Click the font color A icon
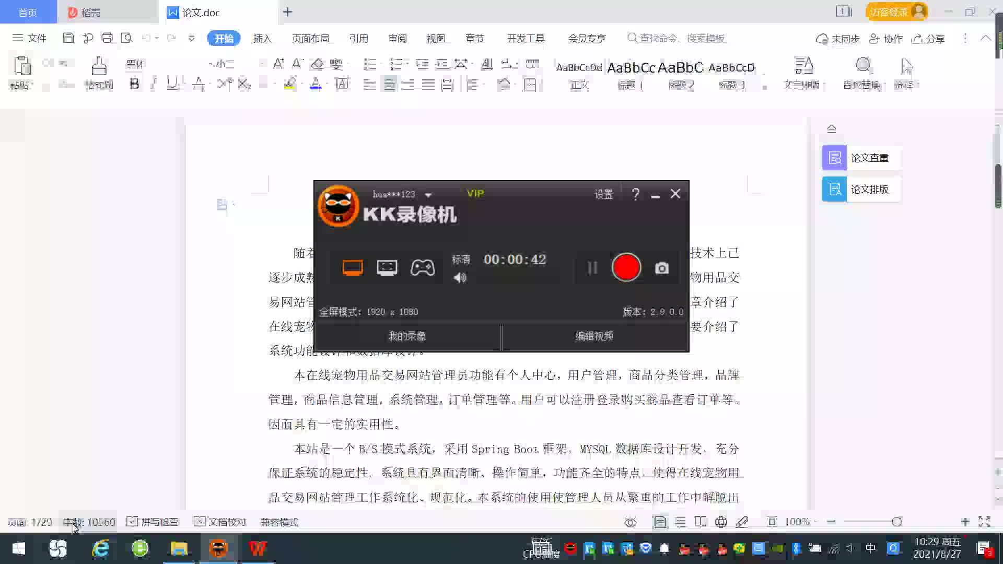The image size is (1003, 564). pos(316,84)
